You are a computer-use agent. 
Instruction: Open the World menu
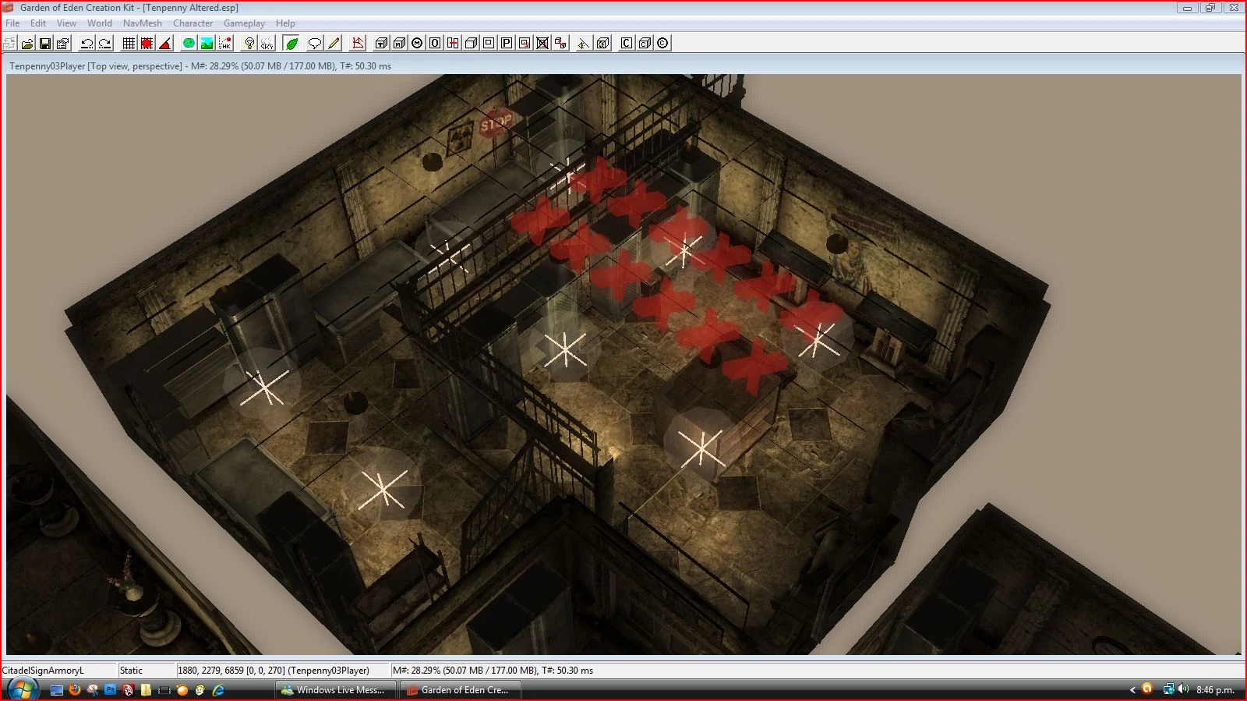(x=99, y=23)
